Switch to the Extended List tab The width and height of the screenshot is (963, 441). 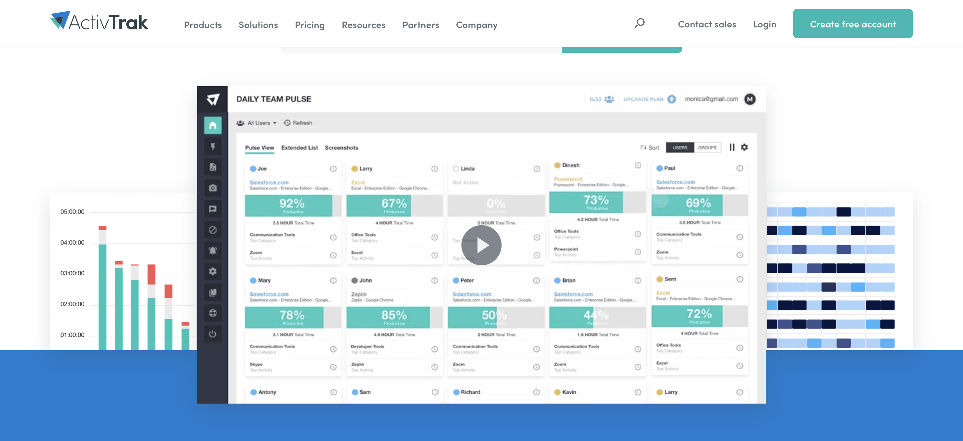[x=299, y=147]
